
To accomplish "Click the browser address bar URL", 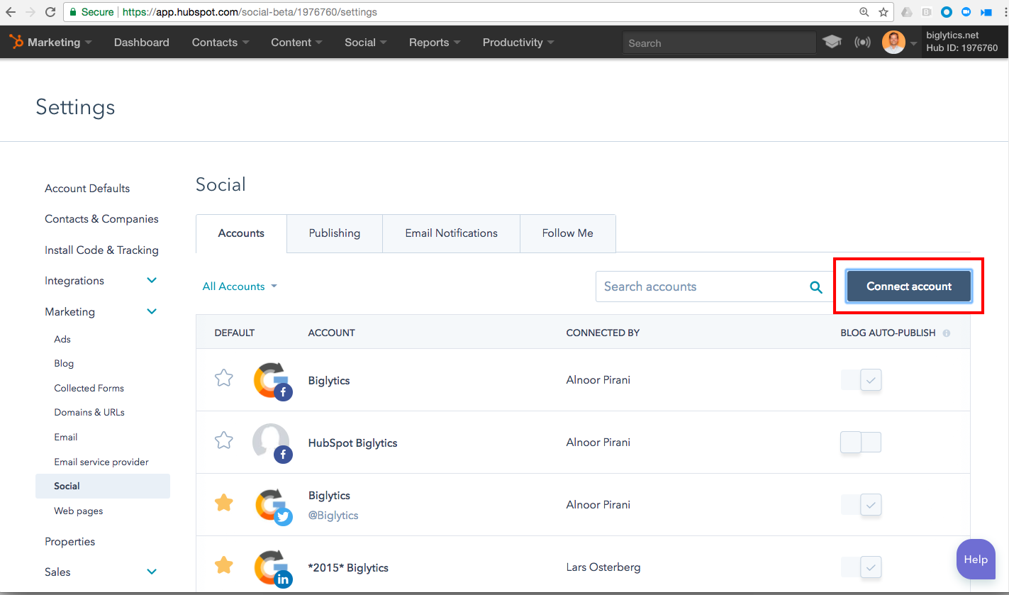I will (x=250, y=12).
